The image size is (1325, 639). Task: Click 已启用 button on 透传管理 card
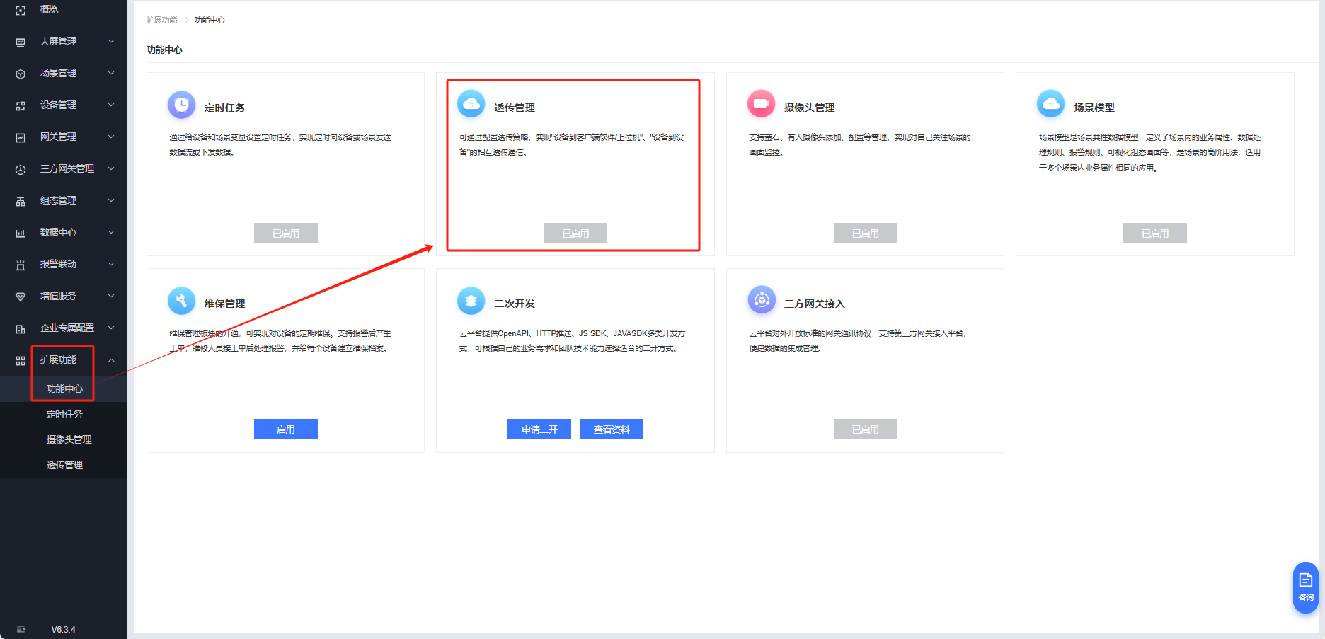coord(575,233)
